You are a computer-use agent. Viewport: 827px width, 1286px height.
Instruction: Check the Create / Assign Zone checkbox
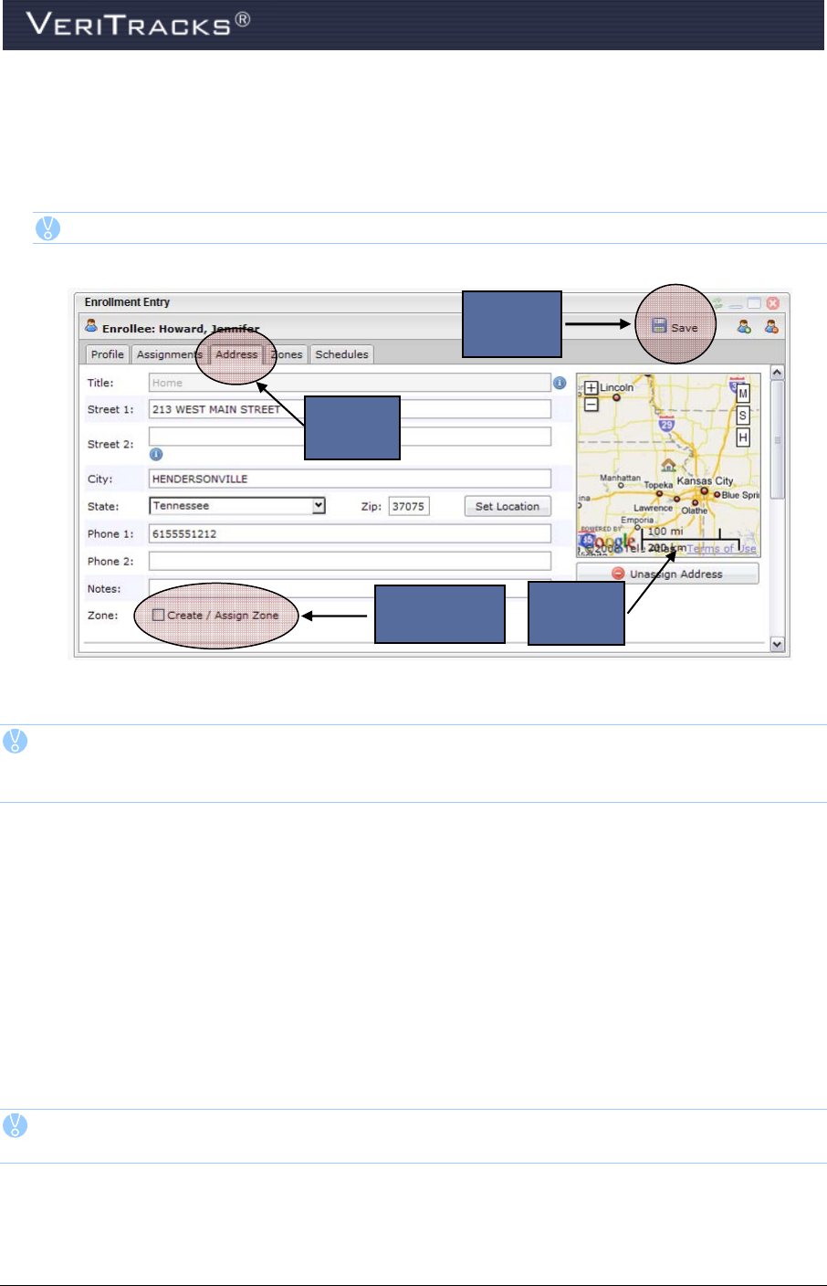pyautogui.click(x=158, y=615)
